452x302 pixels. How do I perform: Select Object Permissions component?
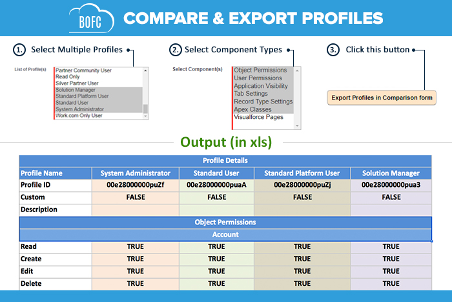263,70
